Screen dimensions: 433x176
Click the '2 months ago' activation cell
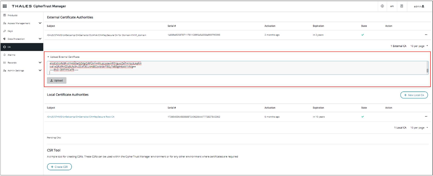click(x=272, y=35)
